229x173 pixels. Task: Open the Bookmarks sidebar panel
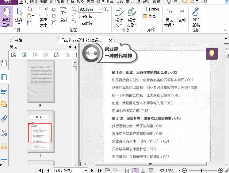pos(4,63)
